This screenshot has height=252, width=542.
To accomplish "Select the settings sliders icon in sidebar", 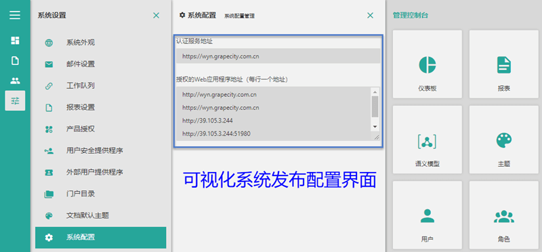I will click(15, 100).
